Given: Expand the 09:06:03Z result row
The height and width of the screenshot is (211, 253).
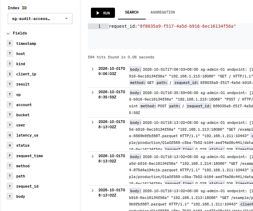Looking at the screenshot, I should [92, 69].
